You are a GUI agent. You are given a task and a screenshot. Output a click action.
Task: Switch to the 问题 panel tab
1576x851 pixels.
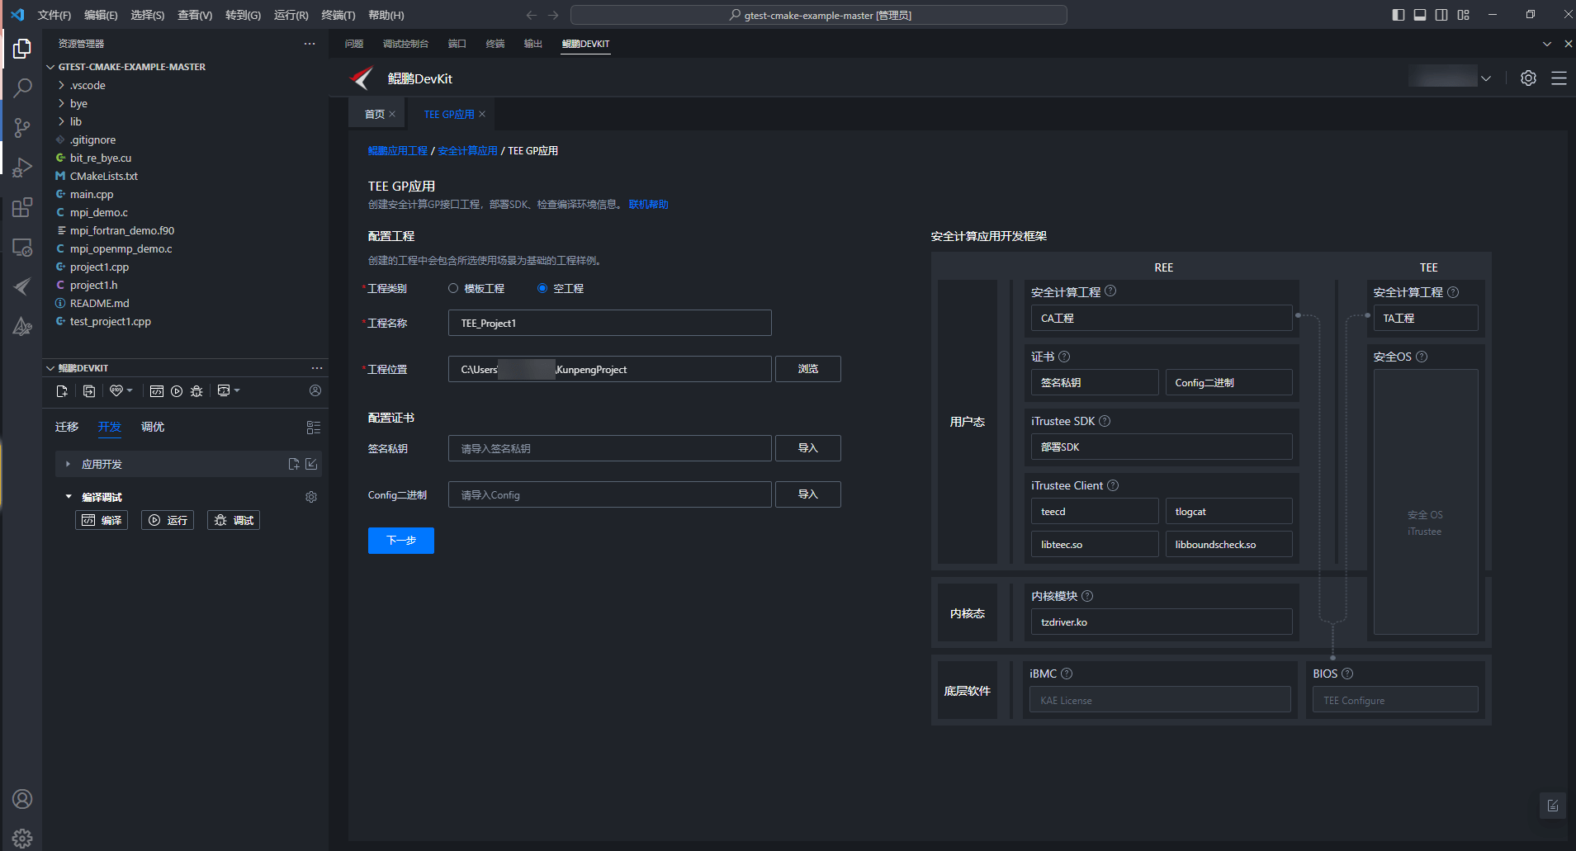point(354,44)
